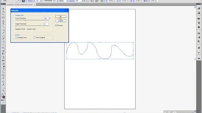Select the Rotate tool
The height and width of the screenshot is (113, 202).
3,45
